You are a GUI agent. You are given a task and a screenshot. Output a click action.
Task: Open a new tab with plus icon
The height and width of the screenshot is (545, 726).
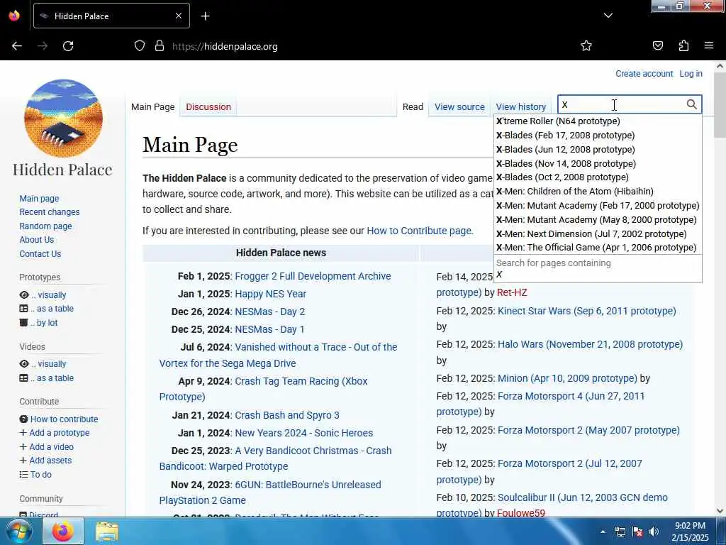205,16
